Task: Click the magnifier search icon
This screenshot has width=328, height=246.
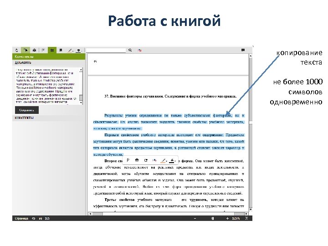Action: click(x=130, y=50)
